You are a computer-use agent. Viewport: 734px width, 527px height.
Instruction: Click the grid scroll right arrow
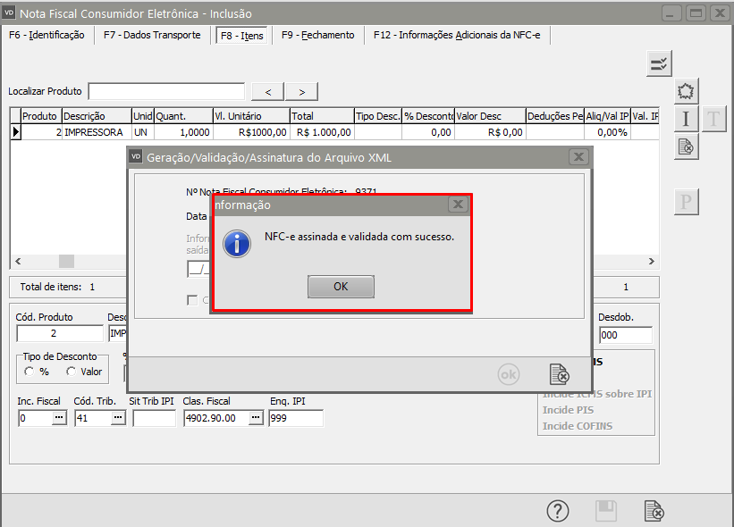click(x=651, y=262)
